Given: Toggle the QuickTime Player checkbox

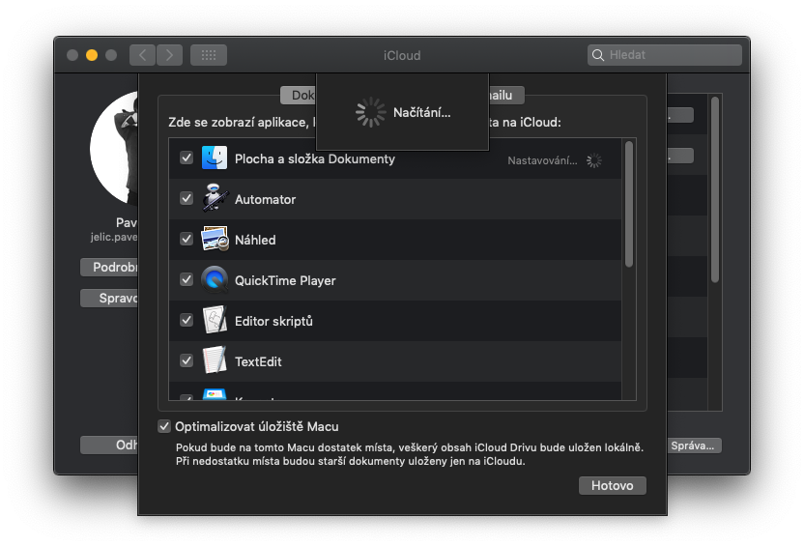Looking at the screenshot, I should [x=187, y=279].
